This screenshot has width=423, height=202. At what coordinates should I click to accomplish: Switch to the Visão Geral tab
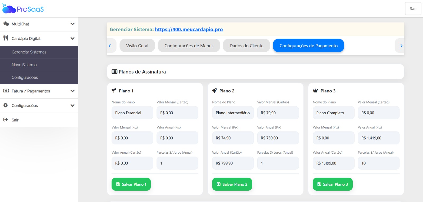point(137,46)
